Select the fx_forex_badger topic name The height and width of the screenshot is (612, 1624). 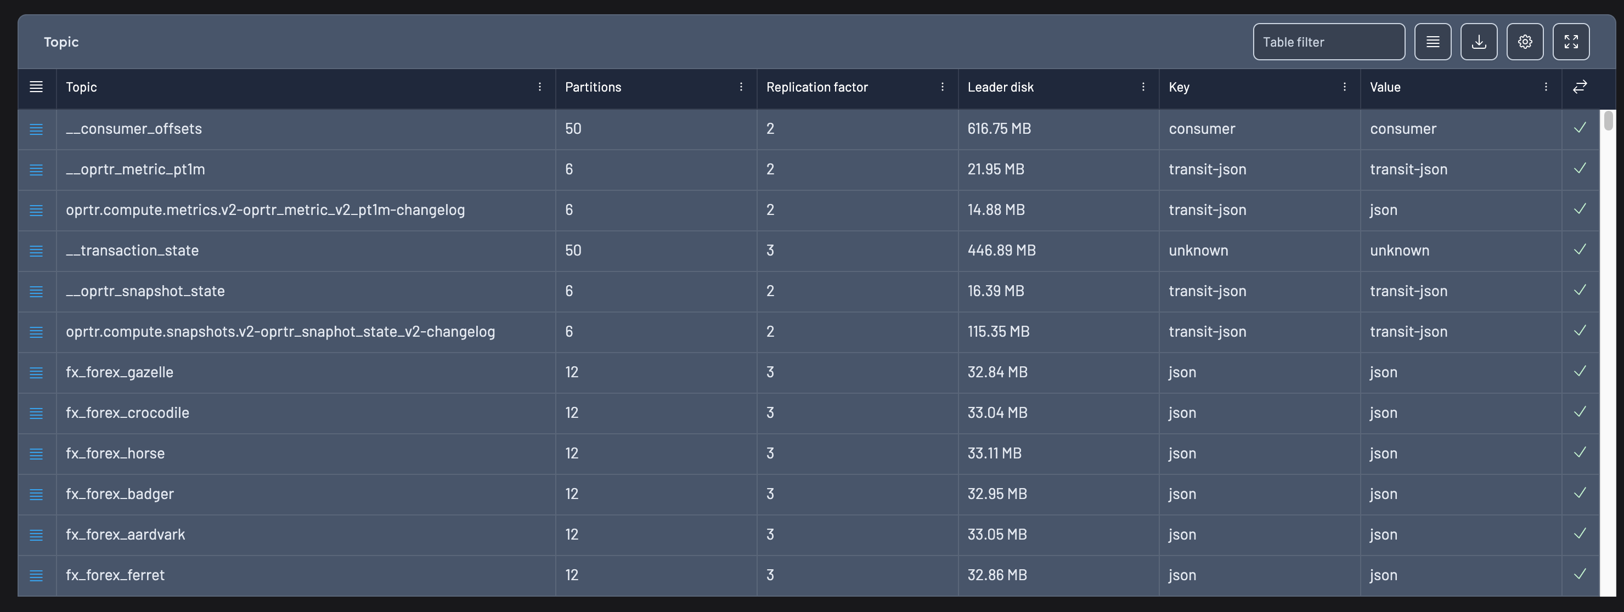[x=120, y=494]
